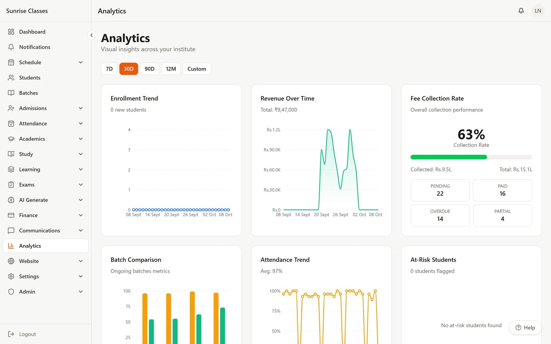
Task: Select the 7D time range
Action: point(109,69)
